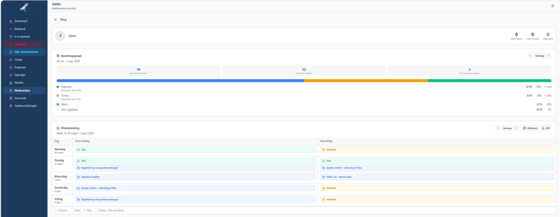
Task: Click the 10 beschikbare dagdelen card
Action: pyautogui.click(x=138, y=71)
